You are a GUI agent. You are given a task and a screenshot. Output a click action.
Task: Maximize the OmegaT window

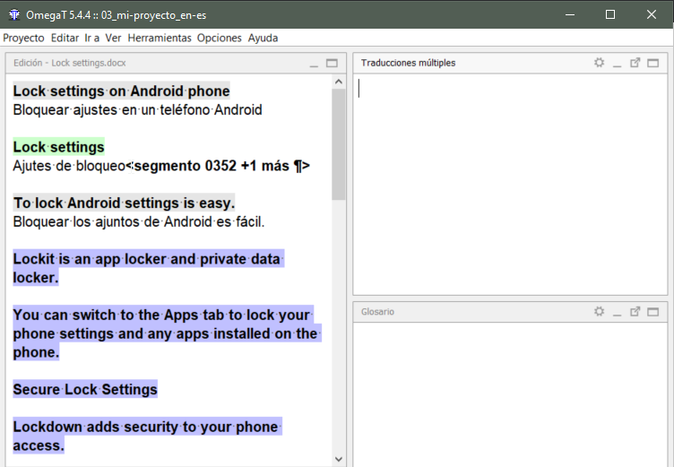pos(610,14)
